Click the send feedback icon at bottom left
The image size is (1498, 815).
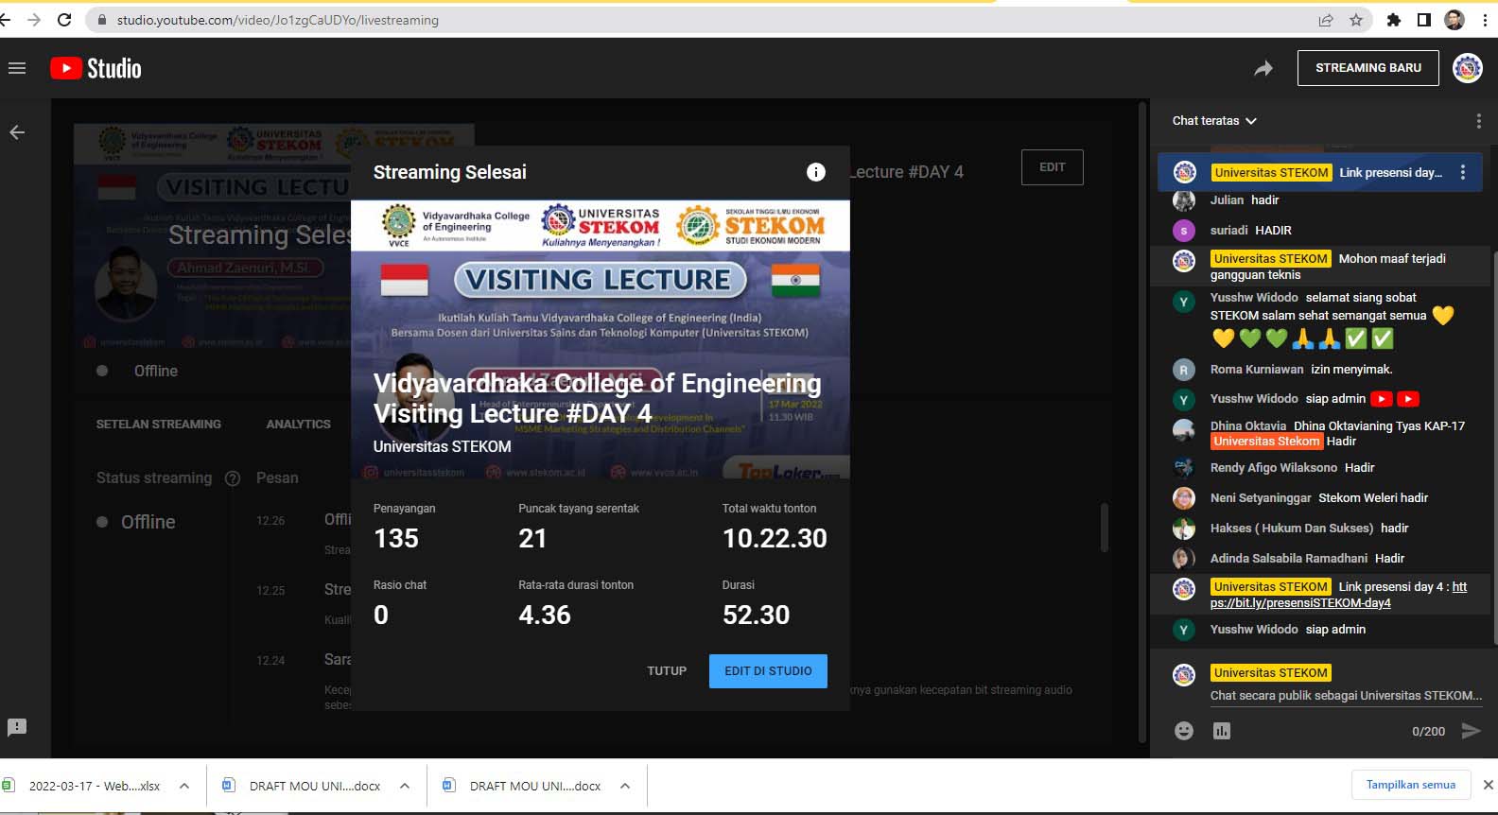pos(17,727)
